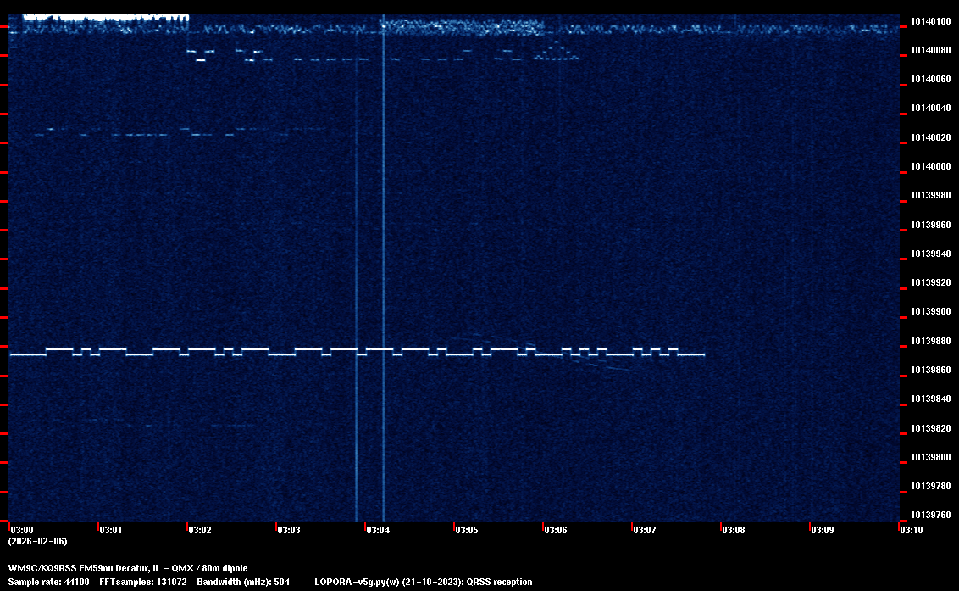The width and height of the screenshot is (959, 591).
Task: Click the LOPORA-v5g.py QRSS reception text
Action: pyautogui.click(x=424, y=582)
